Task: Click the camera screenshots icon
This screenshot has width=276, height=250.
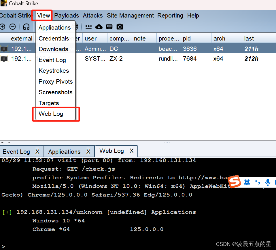Action: [120, 27]
